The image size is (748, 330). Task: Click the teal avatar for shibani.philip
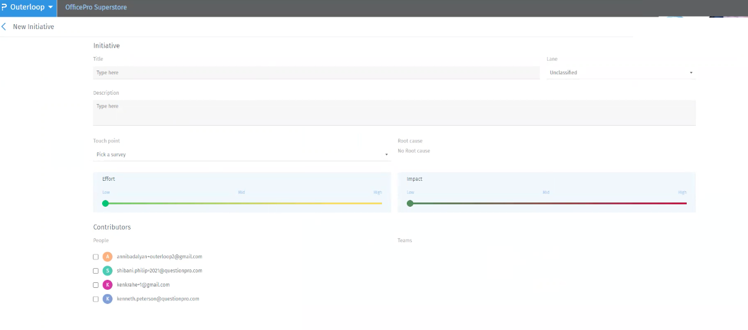pos(108,271)
